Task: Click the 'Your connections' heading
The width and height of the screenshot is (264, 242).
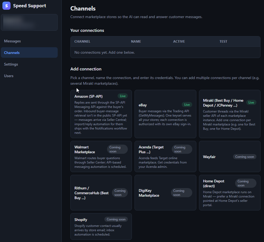Action: (87, 30)
